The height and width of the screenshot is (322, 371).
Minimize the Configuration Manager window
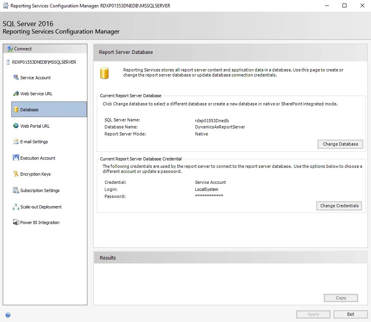pyautogui.click(x=327, y=6)
